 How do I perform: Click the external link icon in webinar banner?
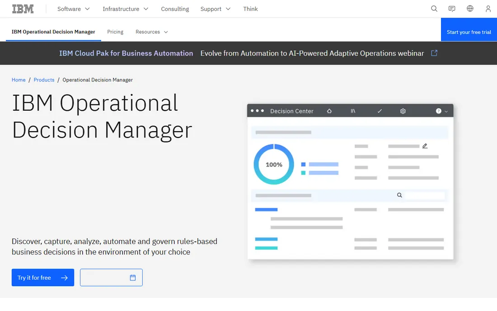[x=434, y=53]
